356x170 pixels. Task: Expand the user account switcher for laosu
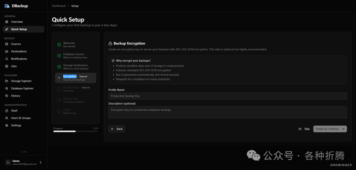(41, 162)
